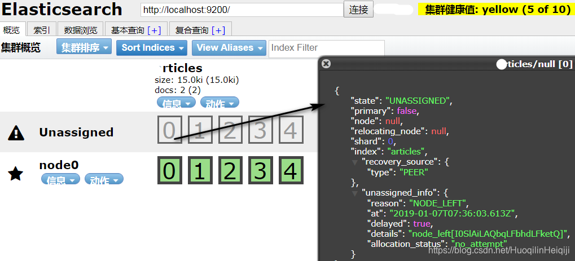Viewport: 575px width, 261px height.
Task: Select unassigned replica shard 3
Action: click(x=260, y=130)
